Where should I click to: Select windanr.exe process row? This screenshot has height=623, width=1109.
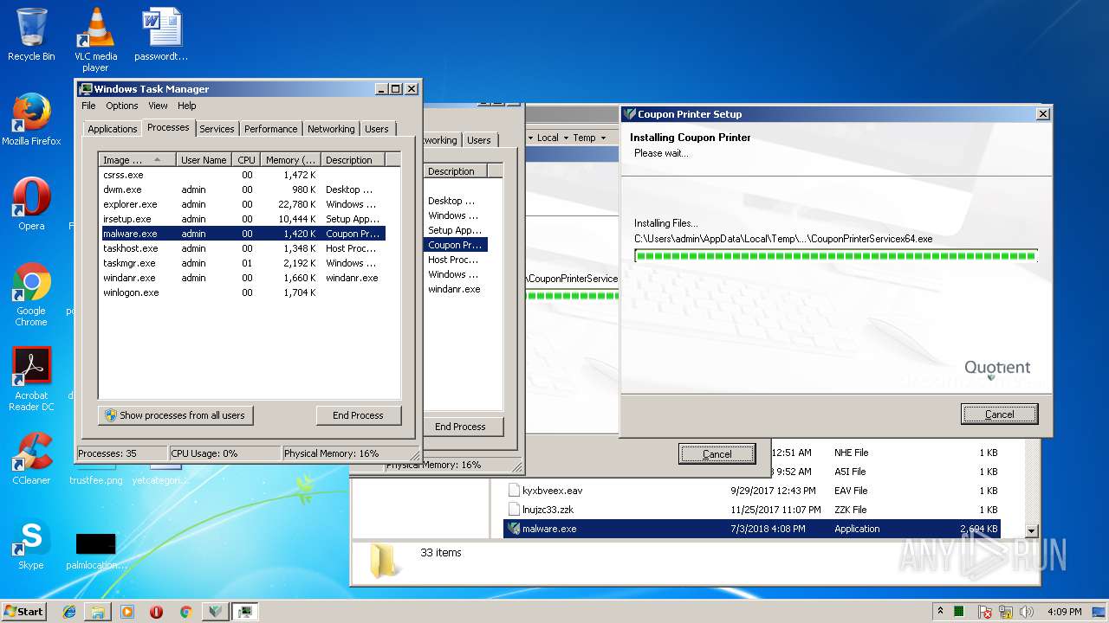pyautogui.click(x=243, y=278)
